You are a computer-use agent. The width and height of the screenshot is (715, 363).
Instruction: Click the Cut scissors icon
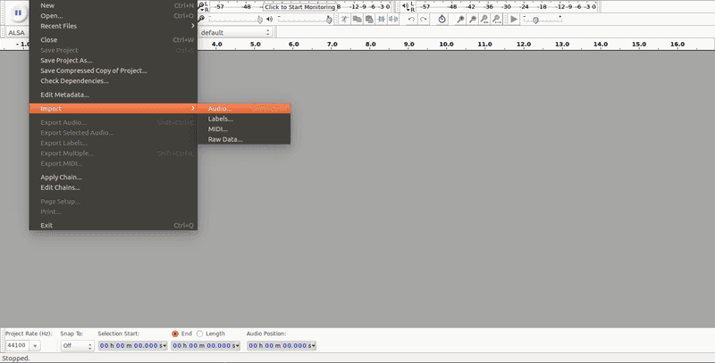[x=345, y=19]
